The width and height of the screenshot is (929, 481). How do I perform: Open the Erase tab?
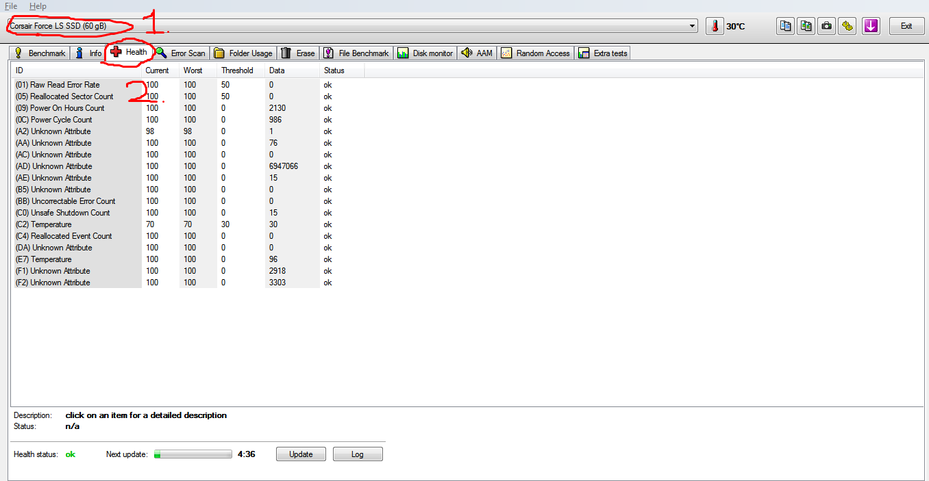(x=298, y=53)
